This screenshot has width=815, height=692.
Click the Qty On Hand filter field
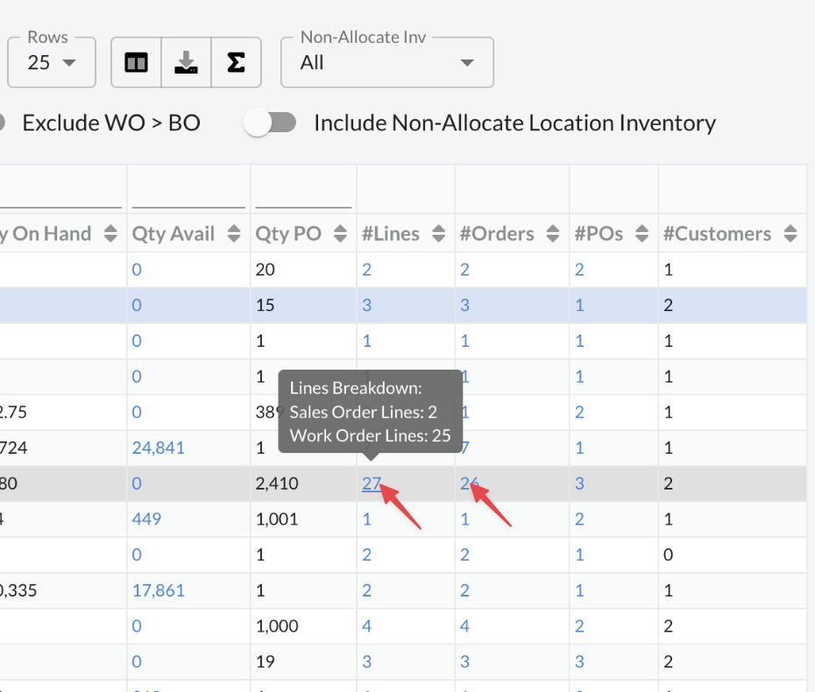(x=60, y=194)
